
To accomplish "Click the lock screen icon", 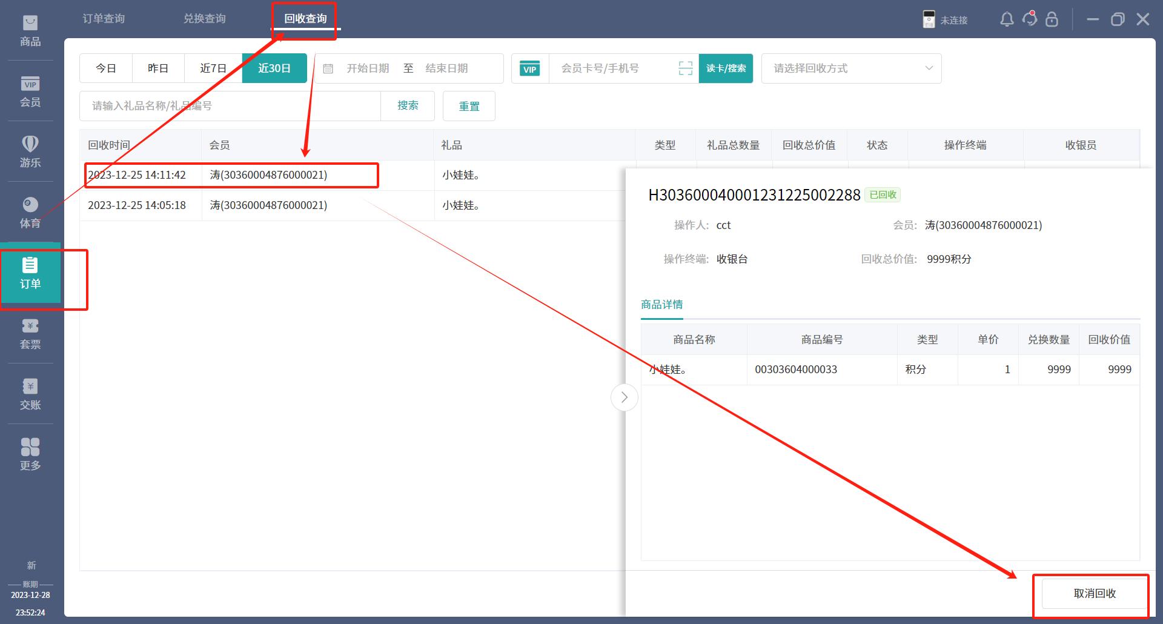I will 1052,19.
